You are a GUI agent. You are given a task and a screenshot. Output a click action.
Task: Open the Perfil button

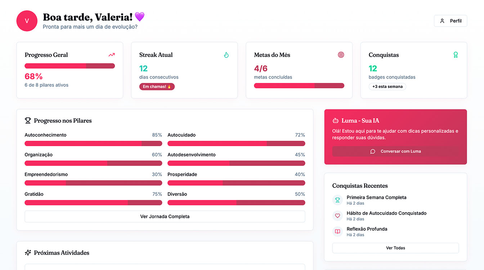pos(451,21)
